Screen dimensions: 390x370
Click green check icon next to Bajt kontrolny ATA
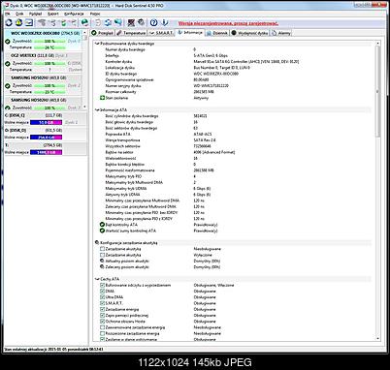102,225
